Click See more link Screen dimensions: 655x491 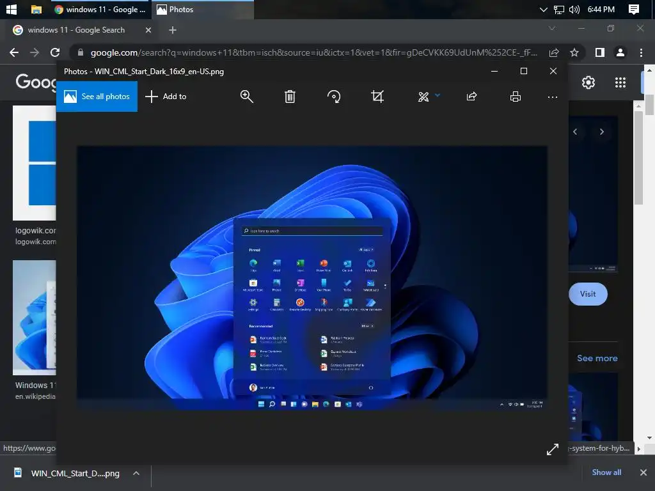(597, 358)
